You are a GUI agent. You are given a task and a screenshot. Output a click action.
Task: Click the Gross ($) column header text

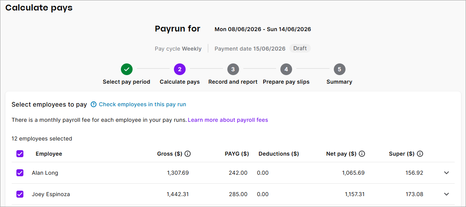(x=170, y=154)
